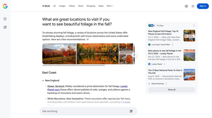
Task: Open the settings gear icon
Action: pos(186,6)
